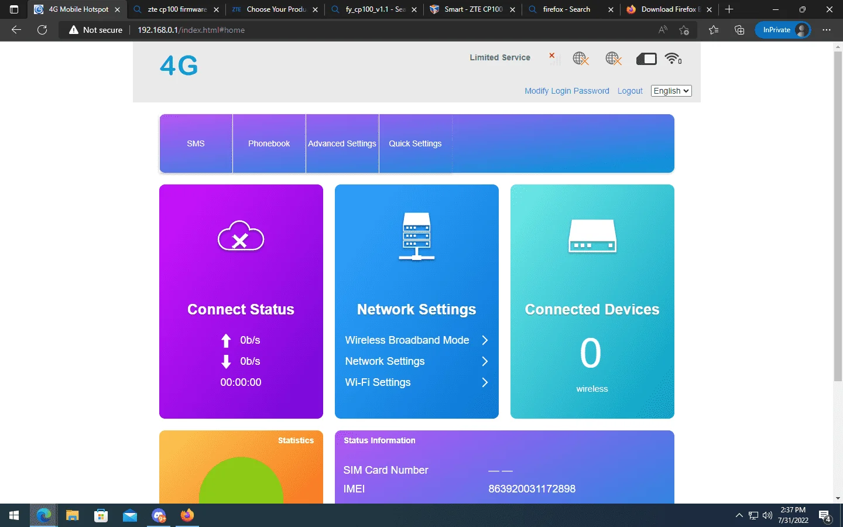843x527 pixels.
Task: Open the tab actions menu icon
Action: [x=14, y=9]
